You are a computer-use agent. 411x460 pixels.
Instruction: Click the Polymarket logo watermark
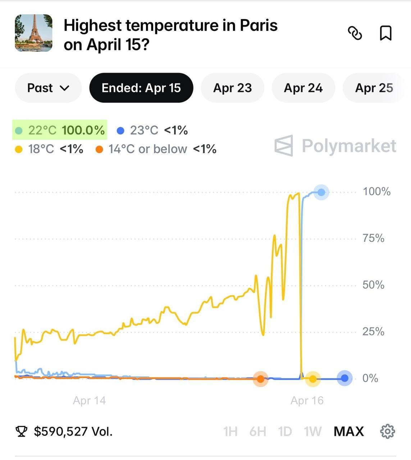[335, 146]
